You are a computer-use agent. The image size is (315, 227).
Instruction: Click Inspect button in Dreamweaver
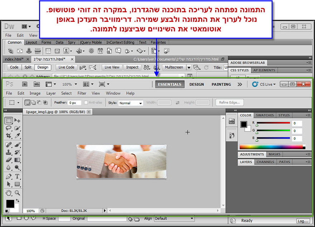(x=132, y=67)
